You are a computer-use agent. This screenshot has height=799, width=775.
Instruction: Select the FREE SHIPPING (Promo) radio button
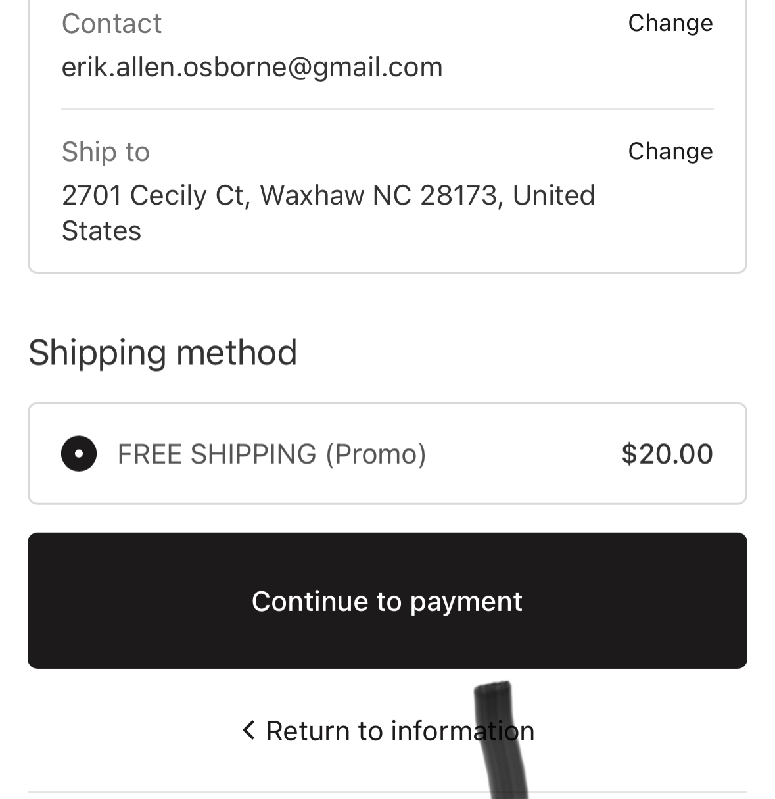point(79,454)
